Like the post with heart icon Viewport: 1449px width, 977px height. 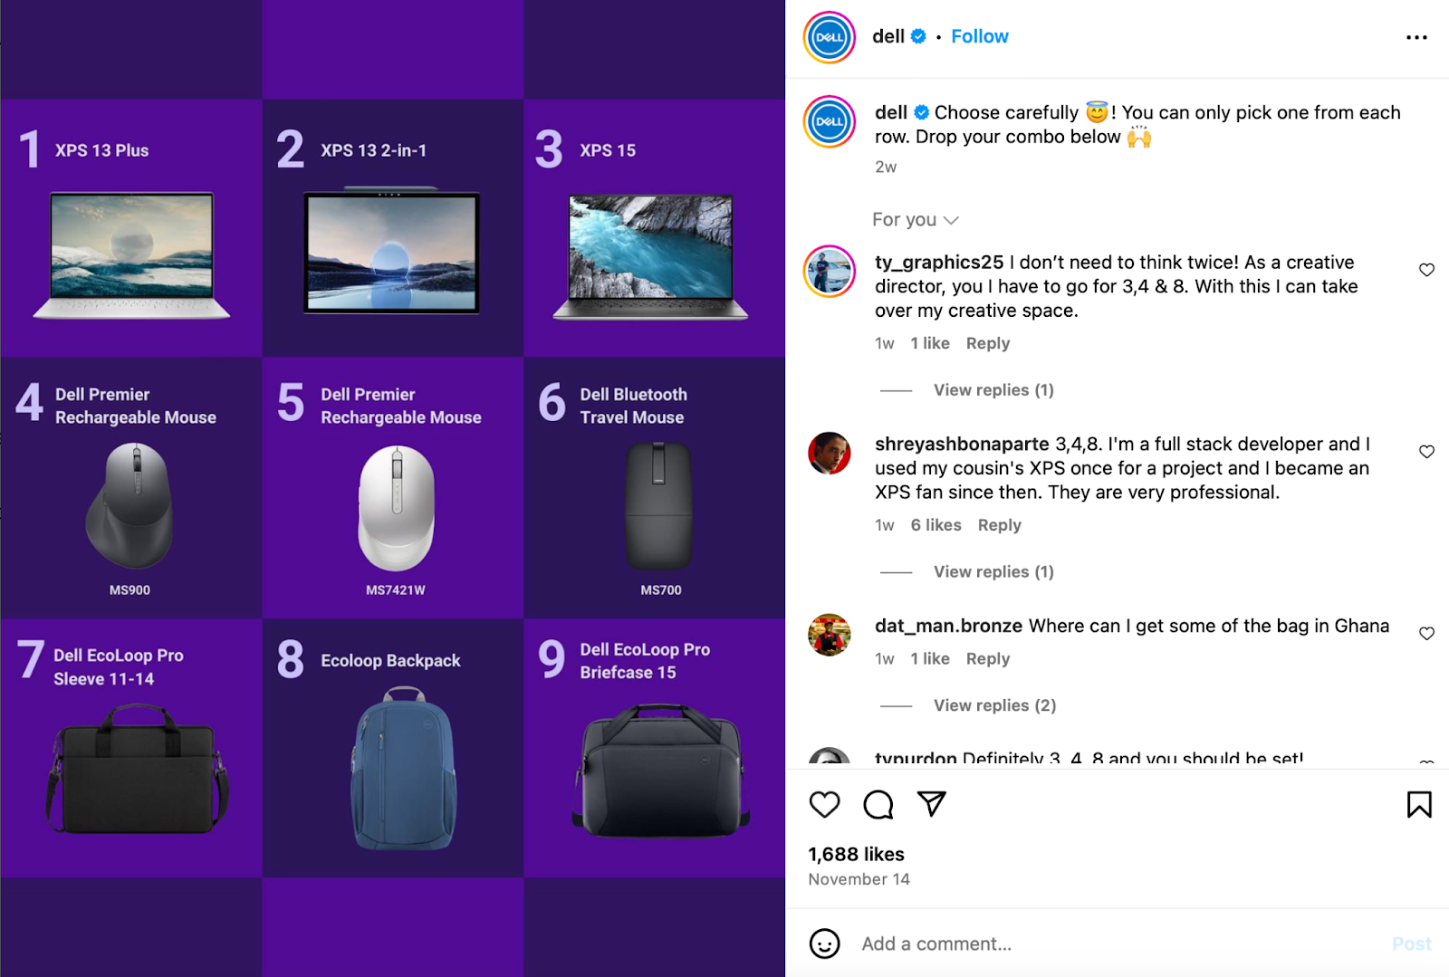[824, 804]
